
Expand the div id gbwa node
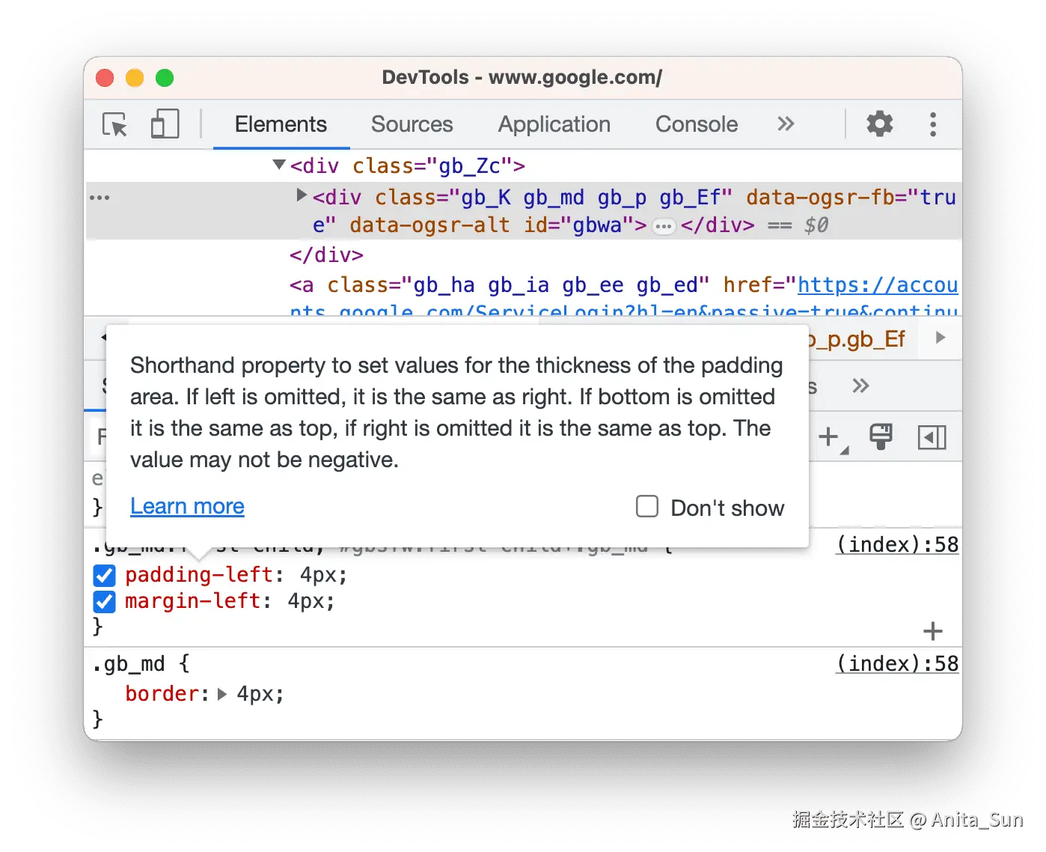click(x=302, y=195)
